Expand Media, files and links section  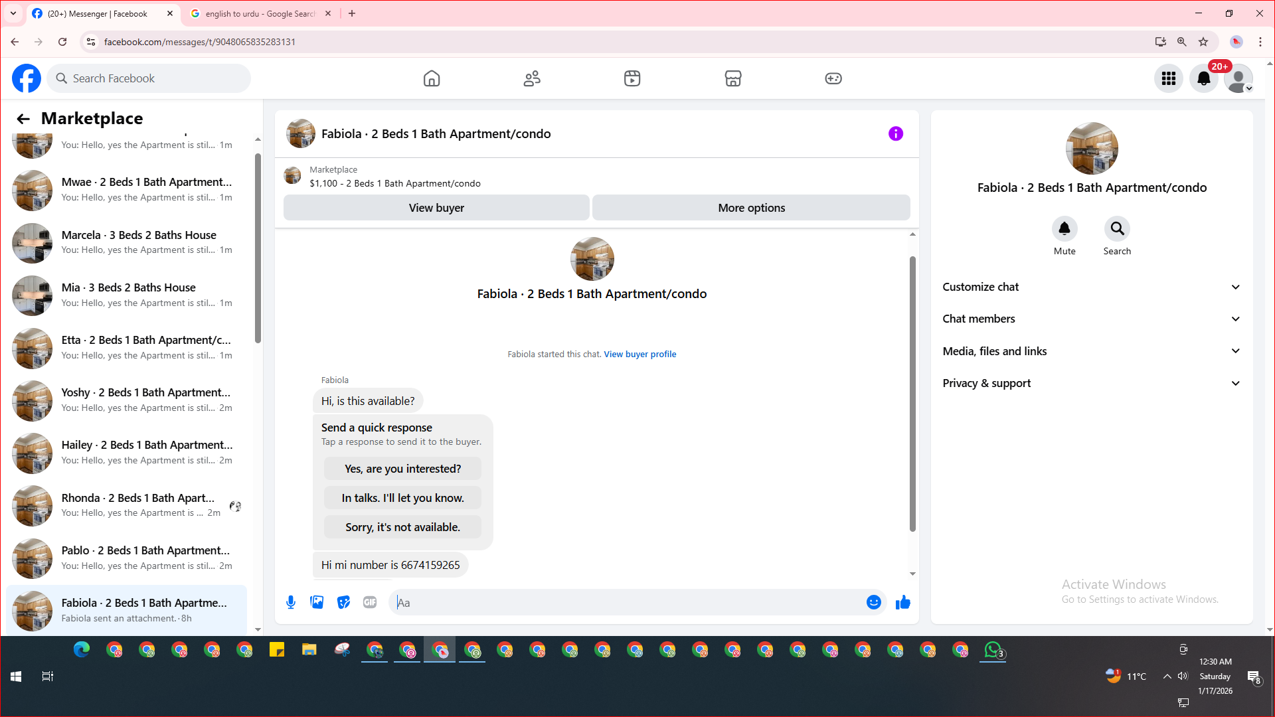coord(1092,351)
